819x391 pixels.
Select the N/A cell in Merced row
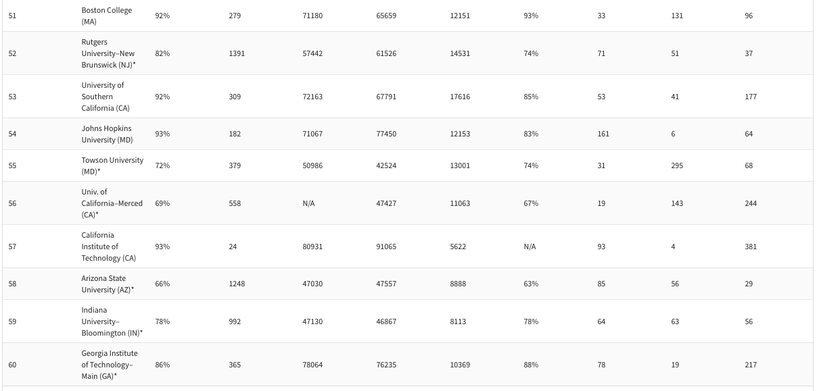(308, 203)
